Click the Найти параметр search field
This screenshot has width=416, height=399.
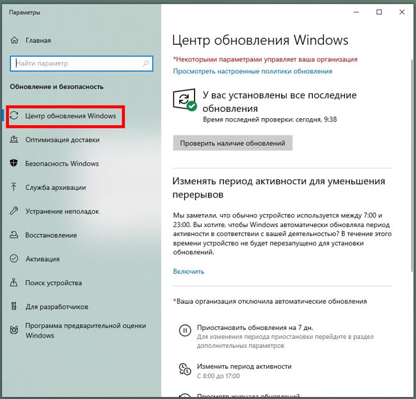[81, 63]
